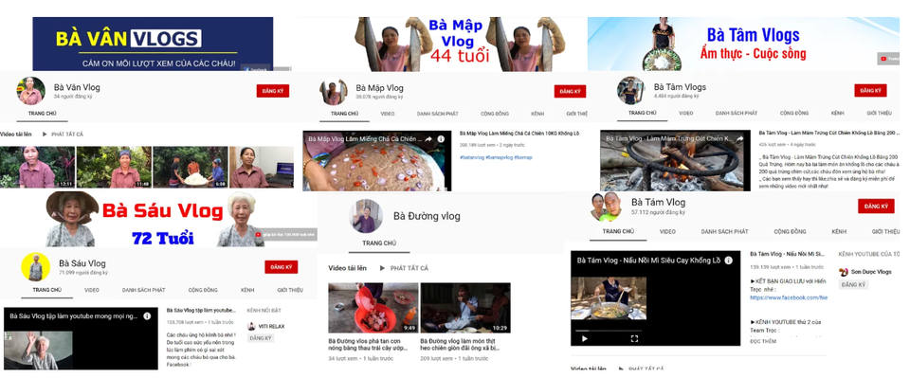
Task: Subscribe to Sơn Dược Vlogs channel
Action: [x=853, y=284]
